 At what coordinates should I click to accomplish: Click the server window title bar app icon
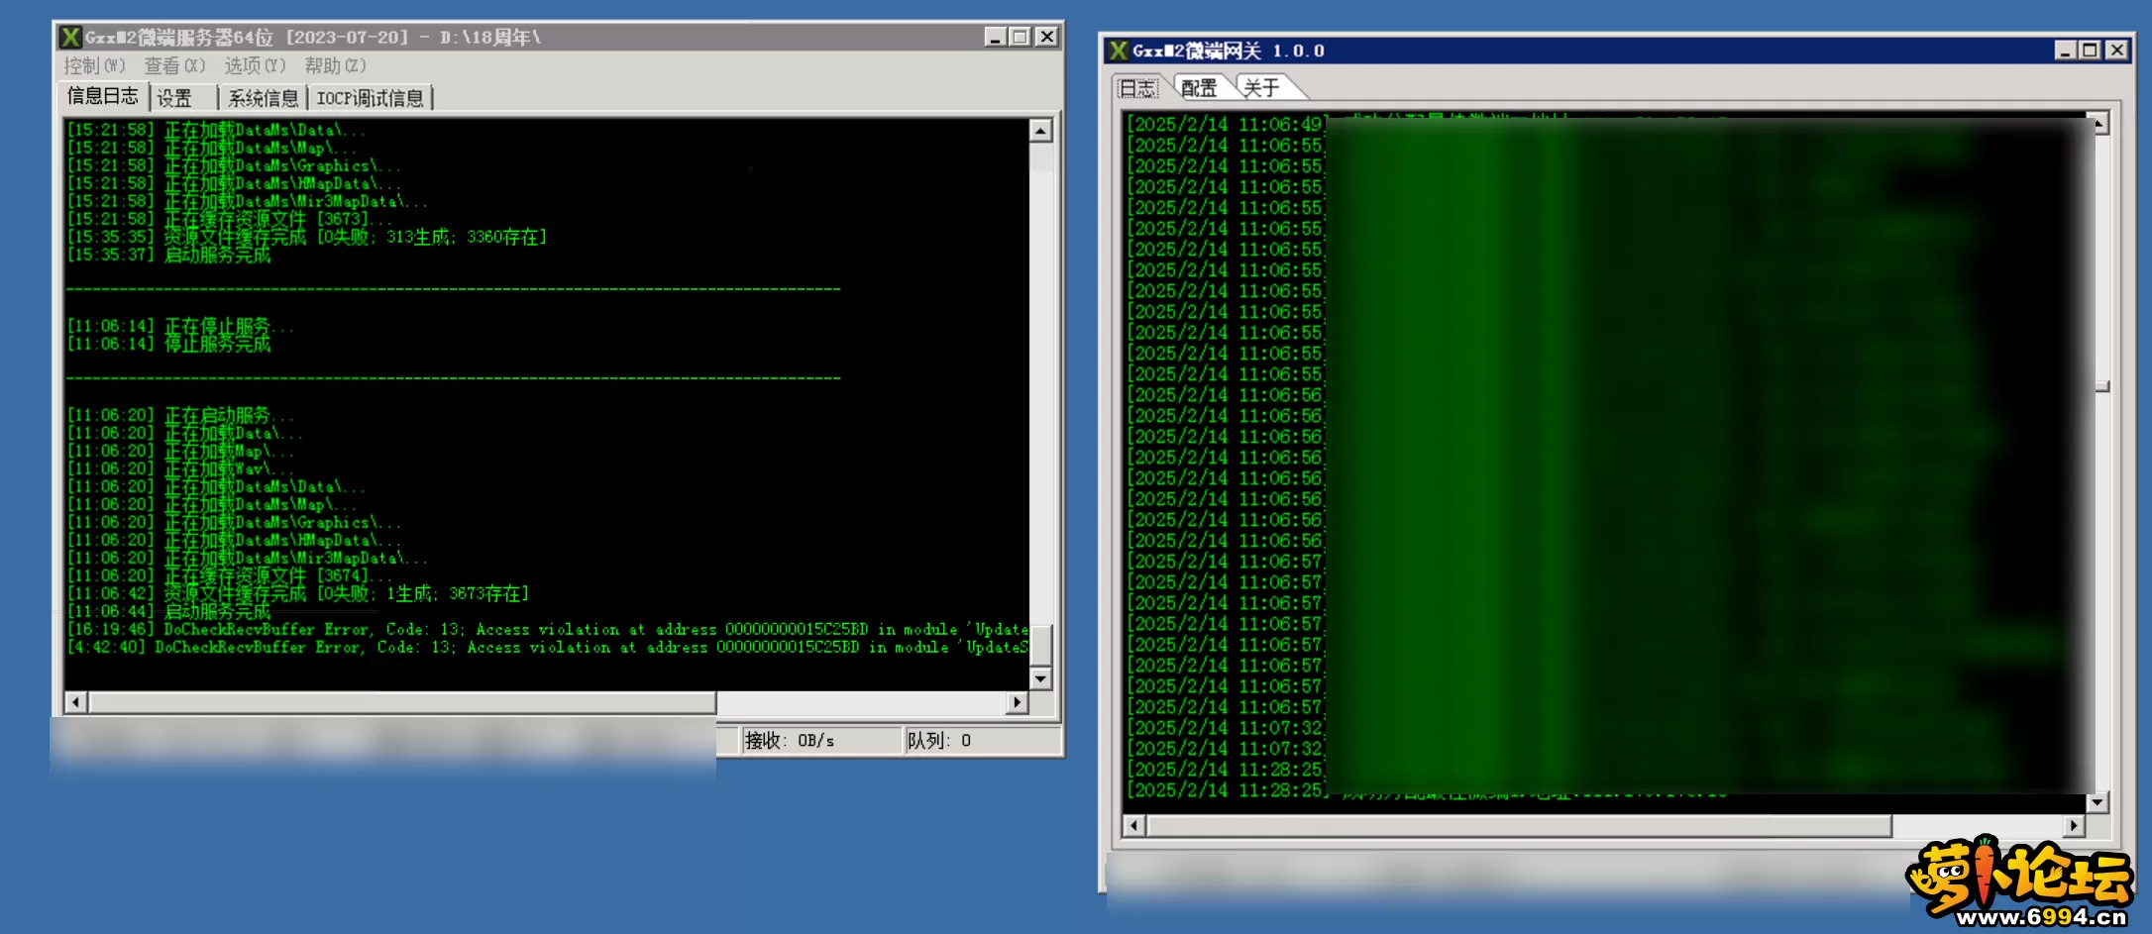coord(70,37)
